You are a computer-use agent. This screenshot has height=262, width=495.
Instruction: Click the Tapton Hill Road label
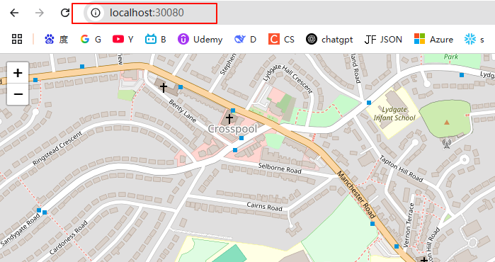tap(401, 169)
